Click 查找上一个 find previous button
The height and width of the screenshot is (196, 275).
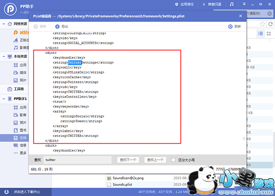(155, 160)
